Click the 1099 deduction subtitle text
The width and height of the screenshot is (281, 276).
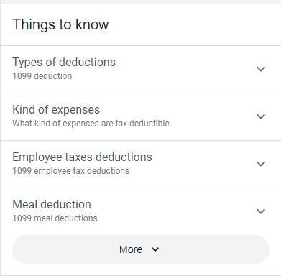click(42, 76)
